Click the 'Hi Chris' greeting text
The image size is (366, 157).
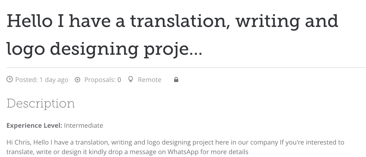(19, 142)
